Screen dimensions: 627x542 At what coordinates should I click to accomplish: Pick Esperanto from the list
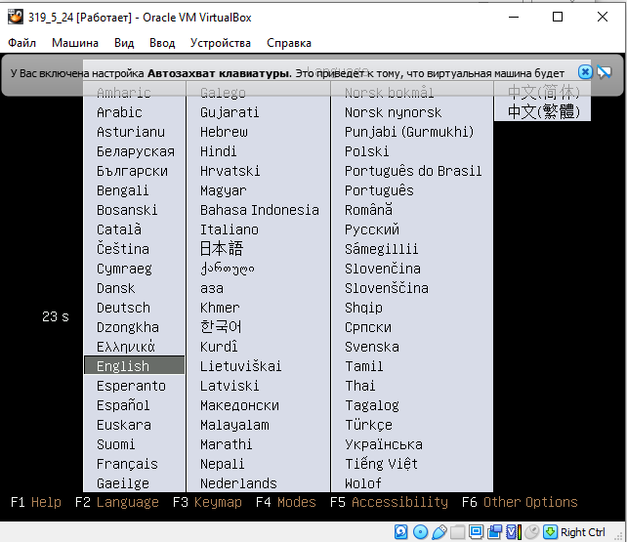click(131, 386)
